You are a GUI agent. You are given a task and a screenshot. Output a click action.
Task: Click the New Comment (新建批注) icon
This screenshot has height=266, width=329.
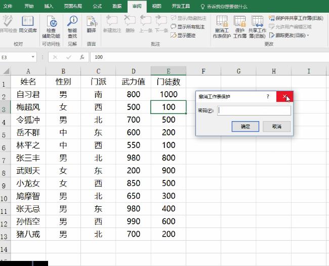pos(112,24)
